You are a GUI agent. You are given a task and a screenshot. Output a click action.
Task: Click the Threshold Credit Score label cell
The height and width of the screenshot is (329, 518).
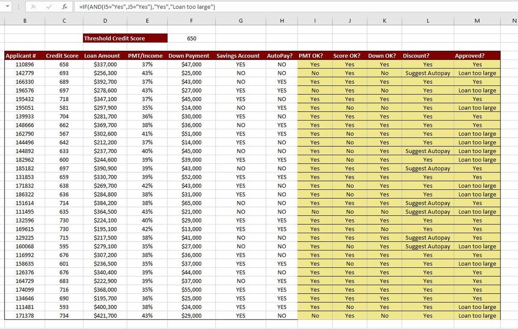(x=124, y=38)
